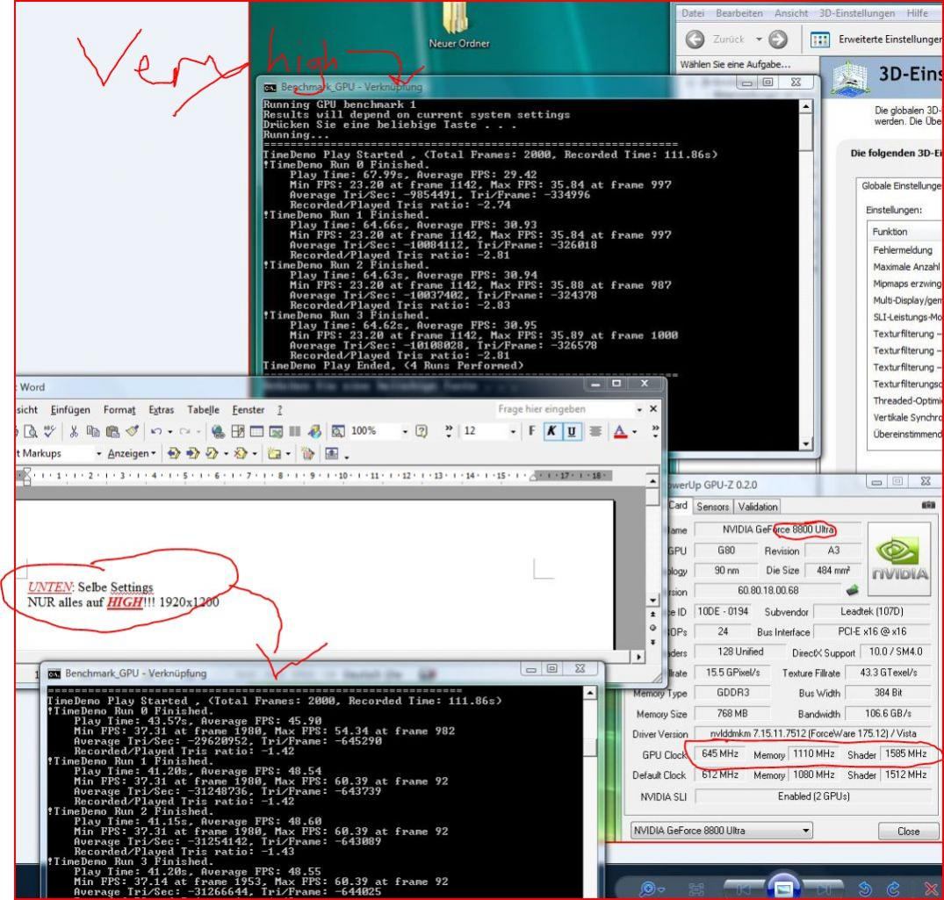The height and width of the screenshot is (900, 944).
Task: Click Word horizontal scrollbar right arrow
Action: click(638, 657)
